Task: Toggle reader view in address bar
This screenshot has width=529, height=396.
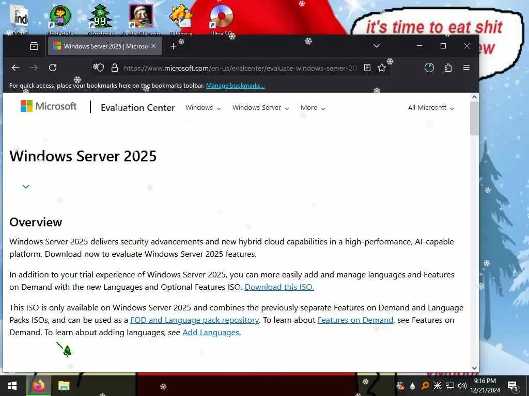Action: click(367, 68)
